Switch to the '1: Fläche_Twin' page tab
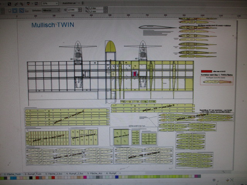247x185 pixels. 12,174
